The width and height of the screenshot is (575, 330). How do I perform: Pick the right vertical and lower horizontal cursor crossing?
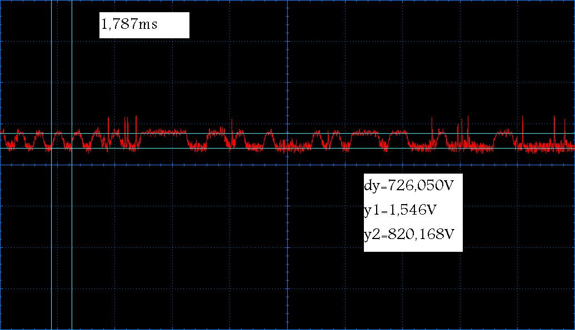click(x=72, y=149)
